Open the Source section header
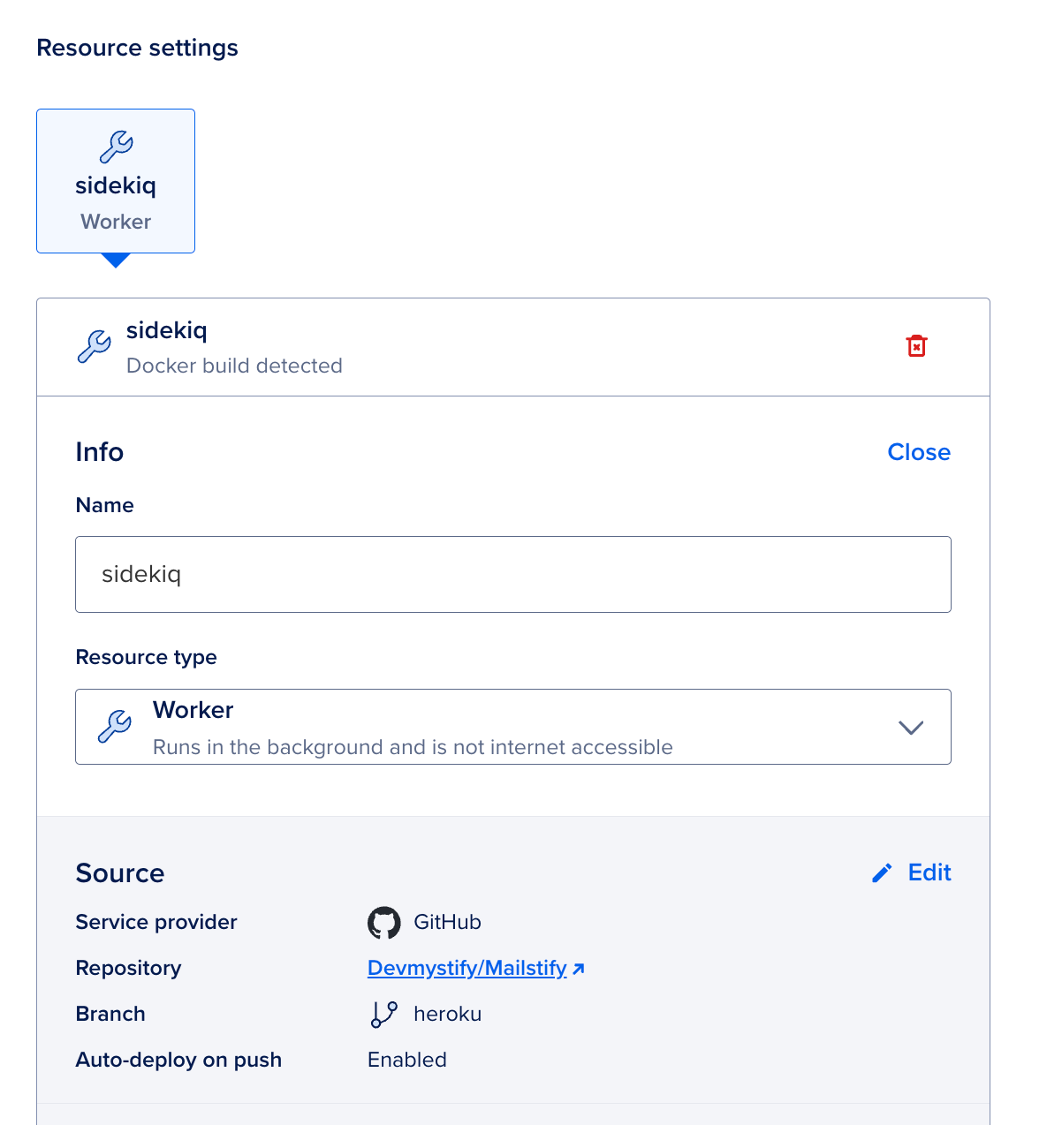Screen dimensions: 1062x1125 pos(120,873)
